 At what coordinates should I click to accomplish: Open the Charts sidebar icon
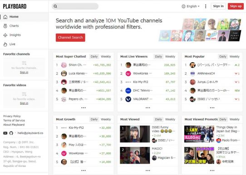tap(5, 26)
